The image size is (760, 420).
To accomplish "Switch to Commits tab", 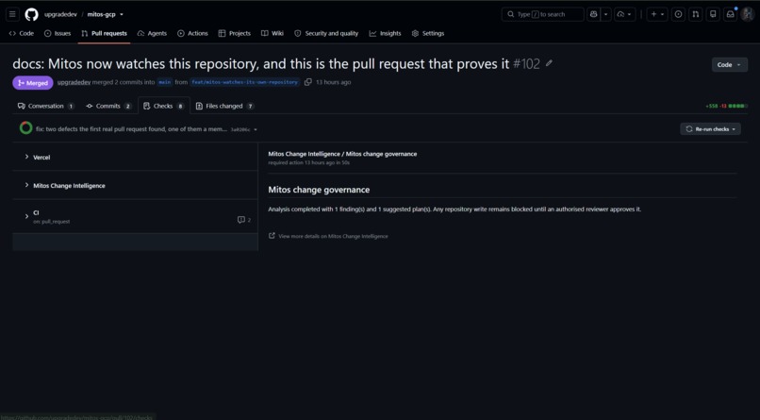I will coord(108,106).
